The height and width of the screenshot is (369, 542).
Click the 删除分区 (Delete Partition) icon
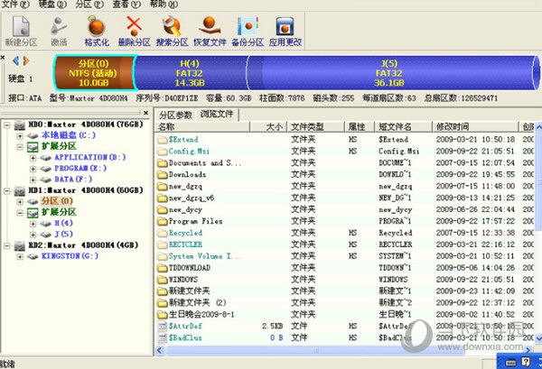(x=134, y=31)
